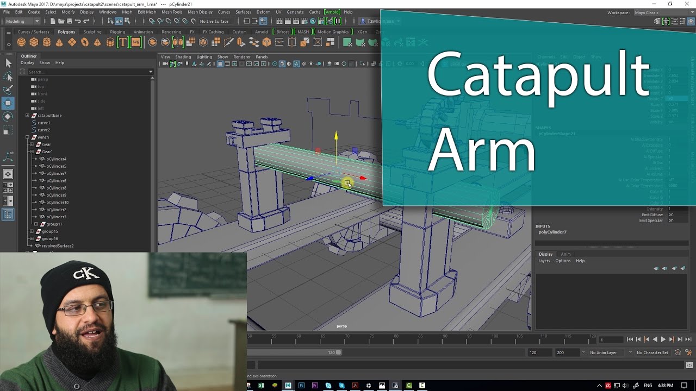Click the Play forwards button
This screenshot has width=696, height=391.
tap(663, 339)
